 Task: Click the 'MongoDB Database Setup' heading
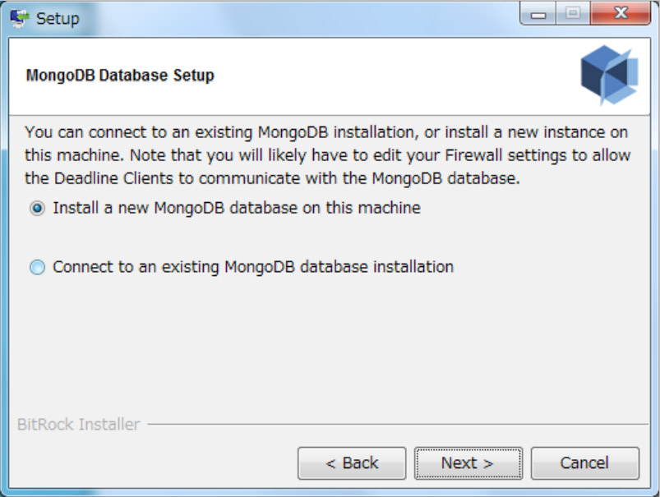(120, 76)
